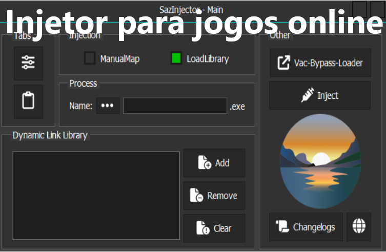386x252 pixels.
Task: Open the settings tab with sliders icon
Action: click(x=28, y=63)
